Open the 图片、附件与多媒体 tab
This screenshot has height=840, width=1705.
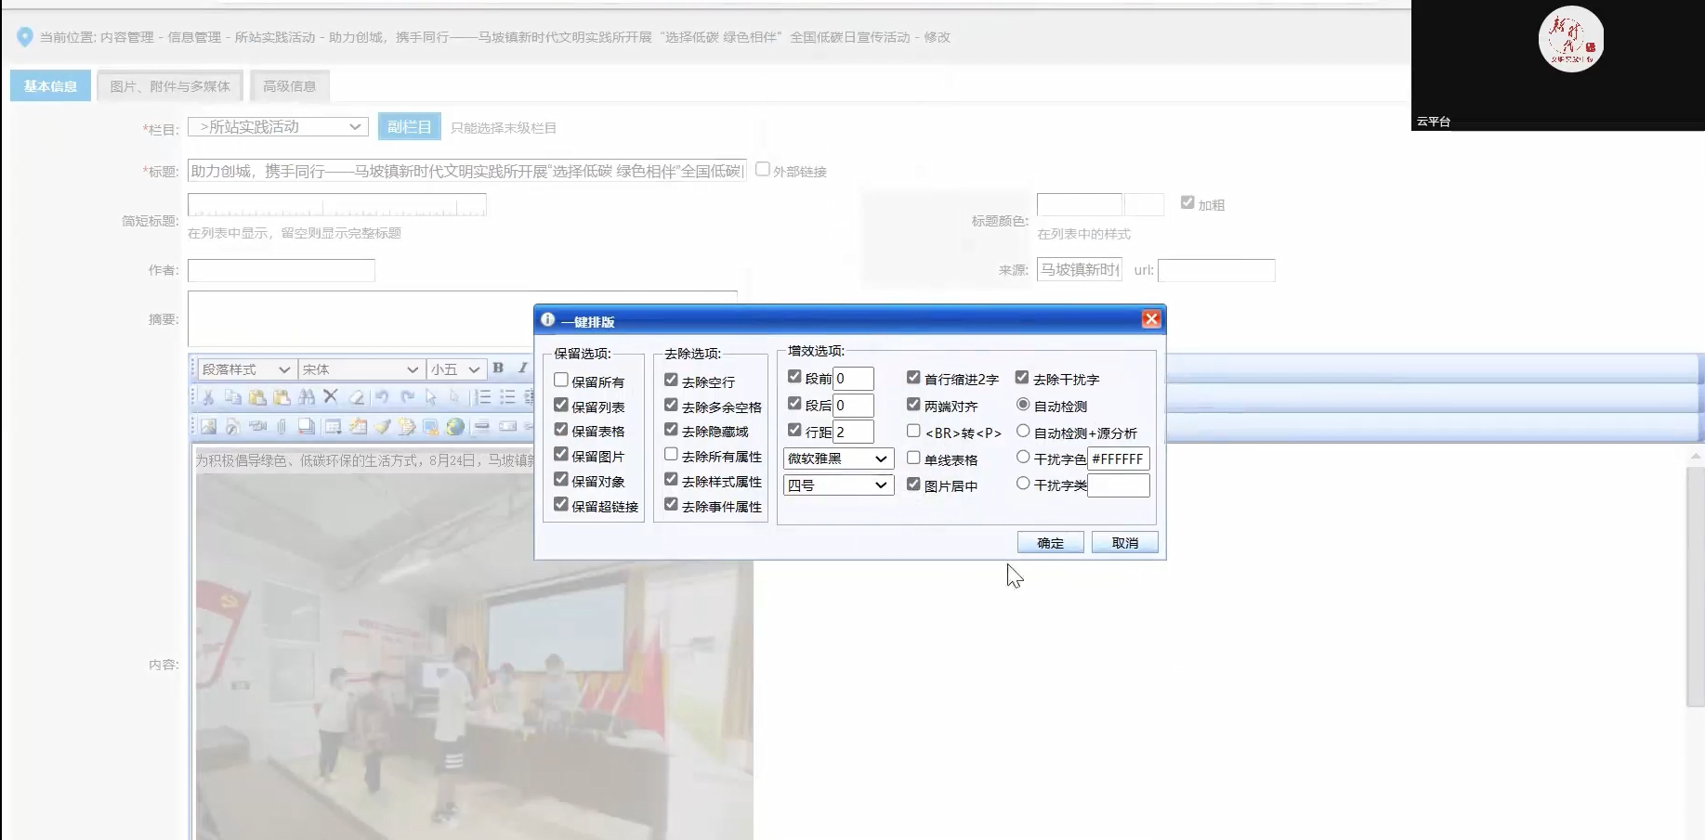coord(170,86)
